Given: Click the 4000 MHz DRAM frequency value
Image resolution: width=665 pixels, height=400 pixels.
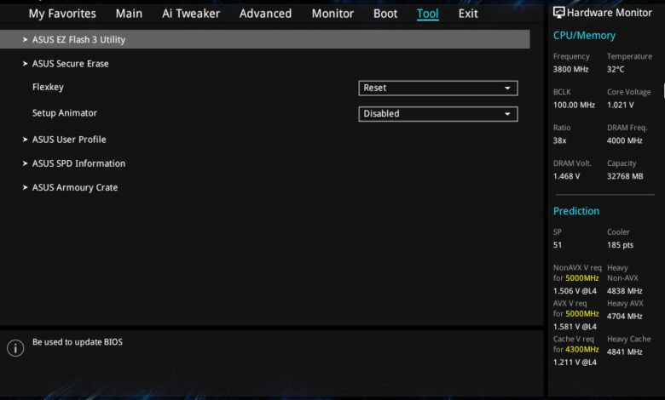Looking at the screenshot, I should pyautogui.click(x=624, y=140).
